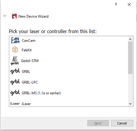Image resolution: width=137 pixels, height=131 pixels.
Task: Click the grbl logo beside GRBL-LPC
Action: [x=15, y=82]
